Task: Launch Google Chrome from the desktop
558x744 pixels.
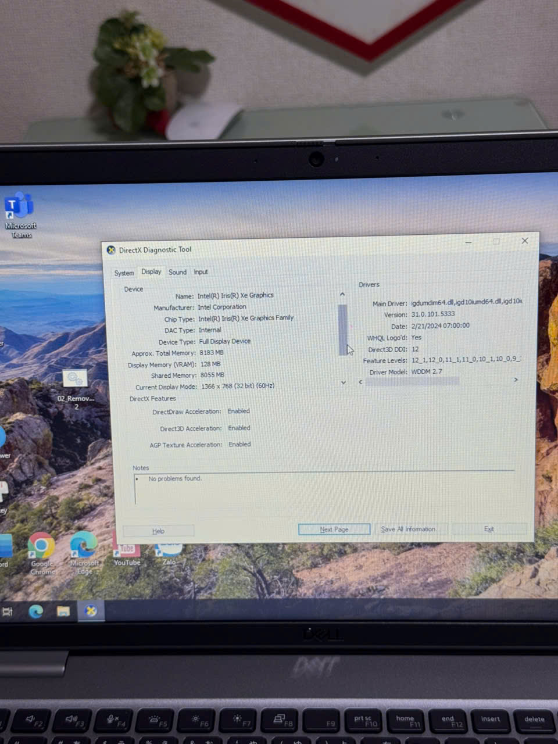Action: pyautogui.click(x=41, y=554)
